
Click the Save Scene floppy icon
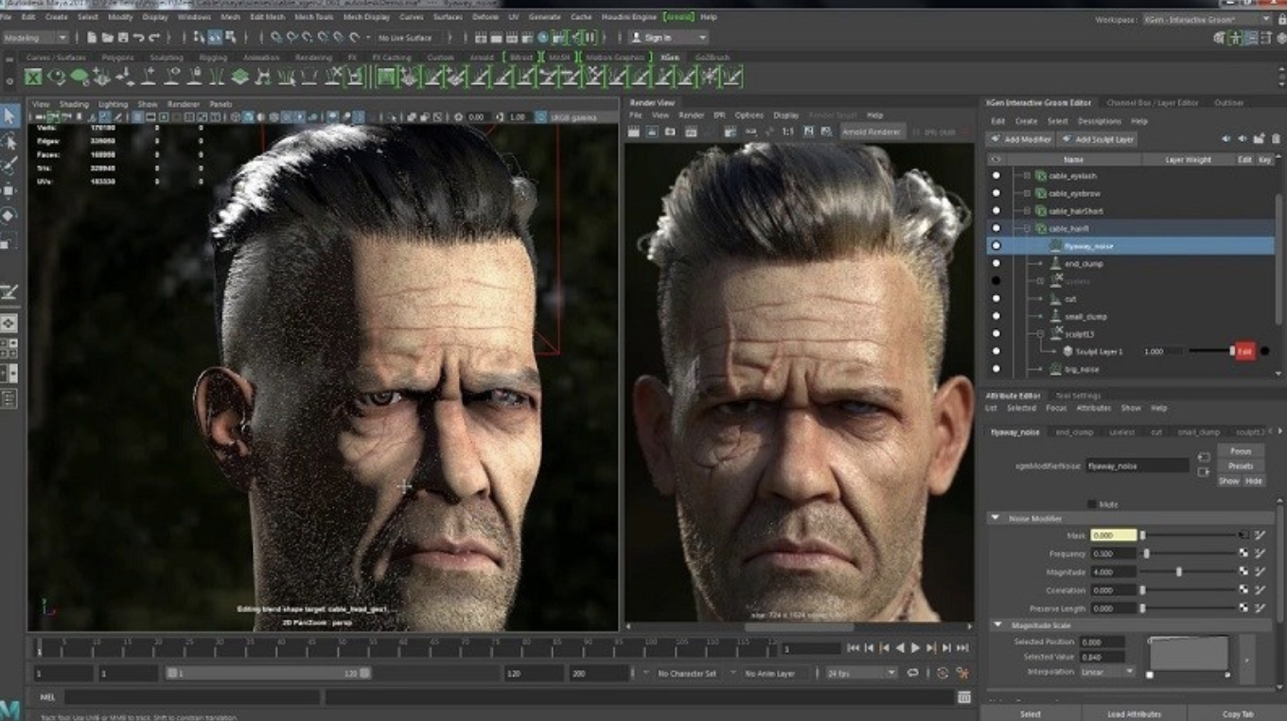[123, 38]
